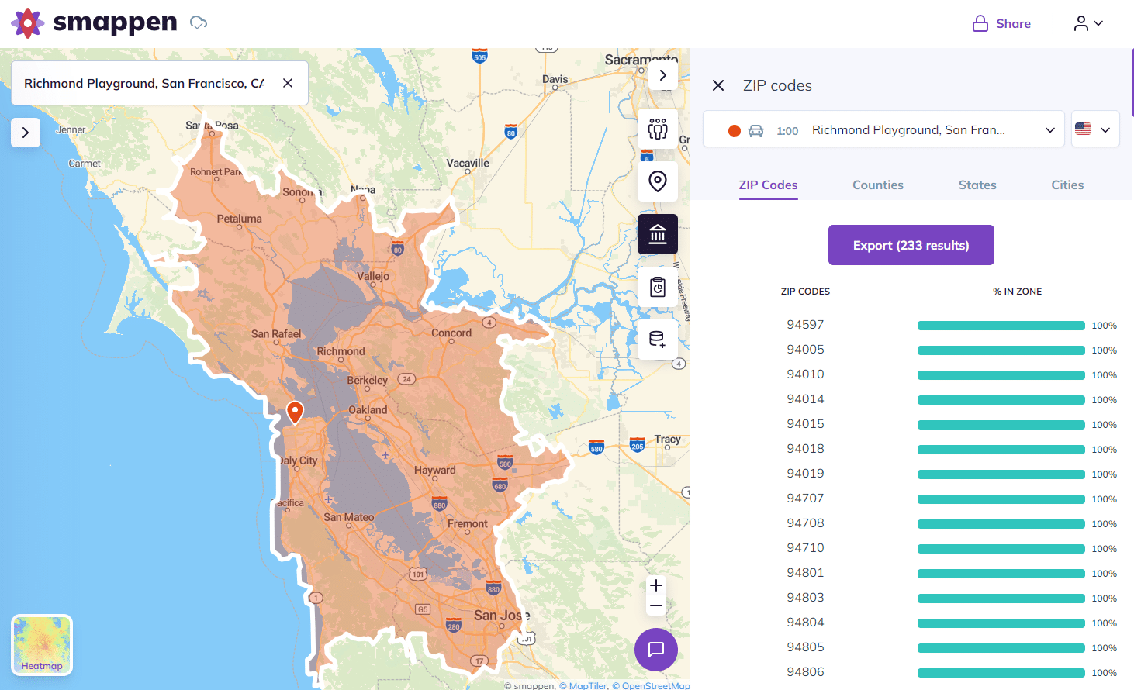Toggle the Heatmap view thumbnail

click(41, 644)
